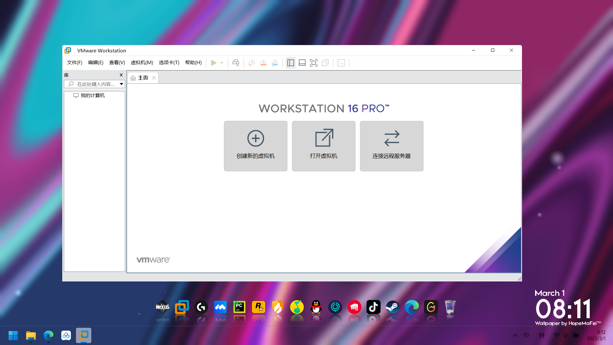Click the console view toolbar icon
The width and height of the screenshot is (613, 345).
pyautogui.click(x=341, y=63)
